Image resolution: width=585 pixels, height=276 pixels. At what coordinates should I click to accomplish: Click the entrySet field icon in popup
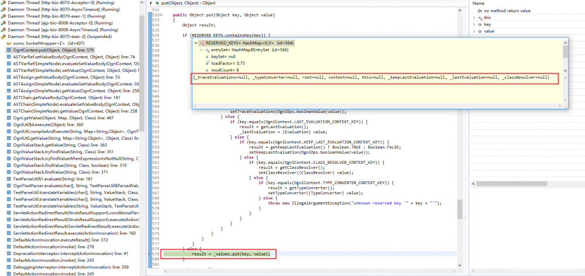[x=208, y=50]
